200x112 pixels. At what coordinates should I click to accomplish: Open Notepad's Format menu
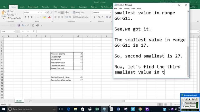click(x=127, y=9)
